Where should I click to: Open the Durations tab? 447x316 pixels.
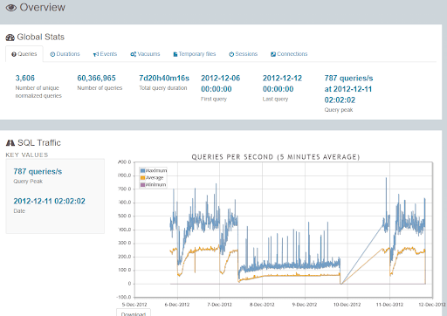click(x=65, y=54)
